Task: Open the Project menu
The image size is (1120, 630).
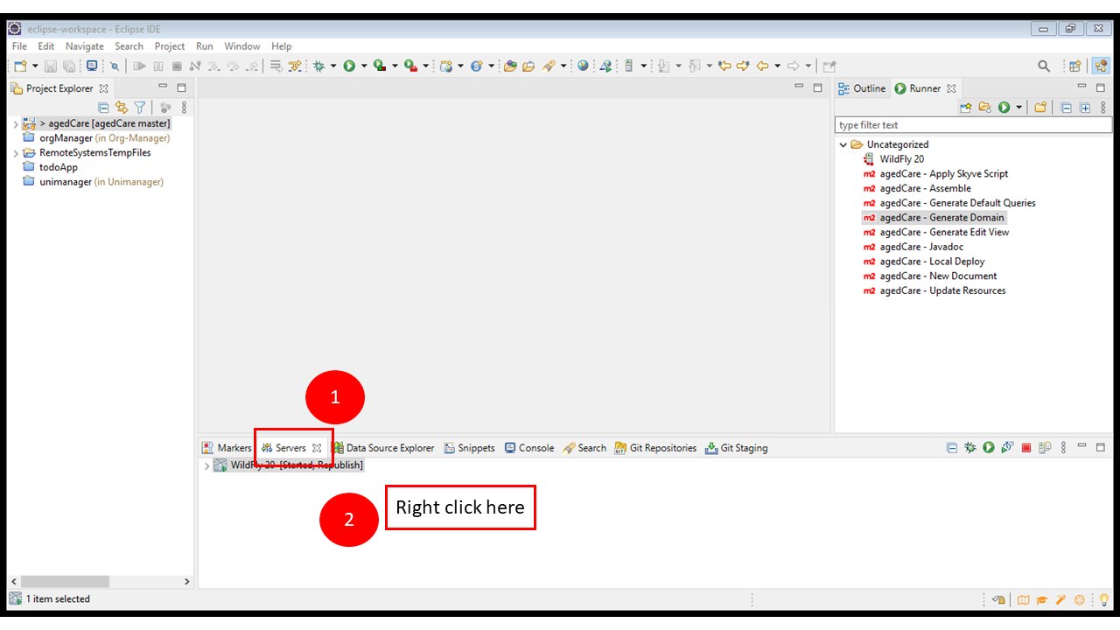Action: pos(170,46)
